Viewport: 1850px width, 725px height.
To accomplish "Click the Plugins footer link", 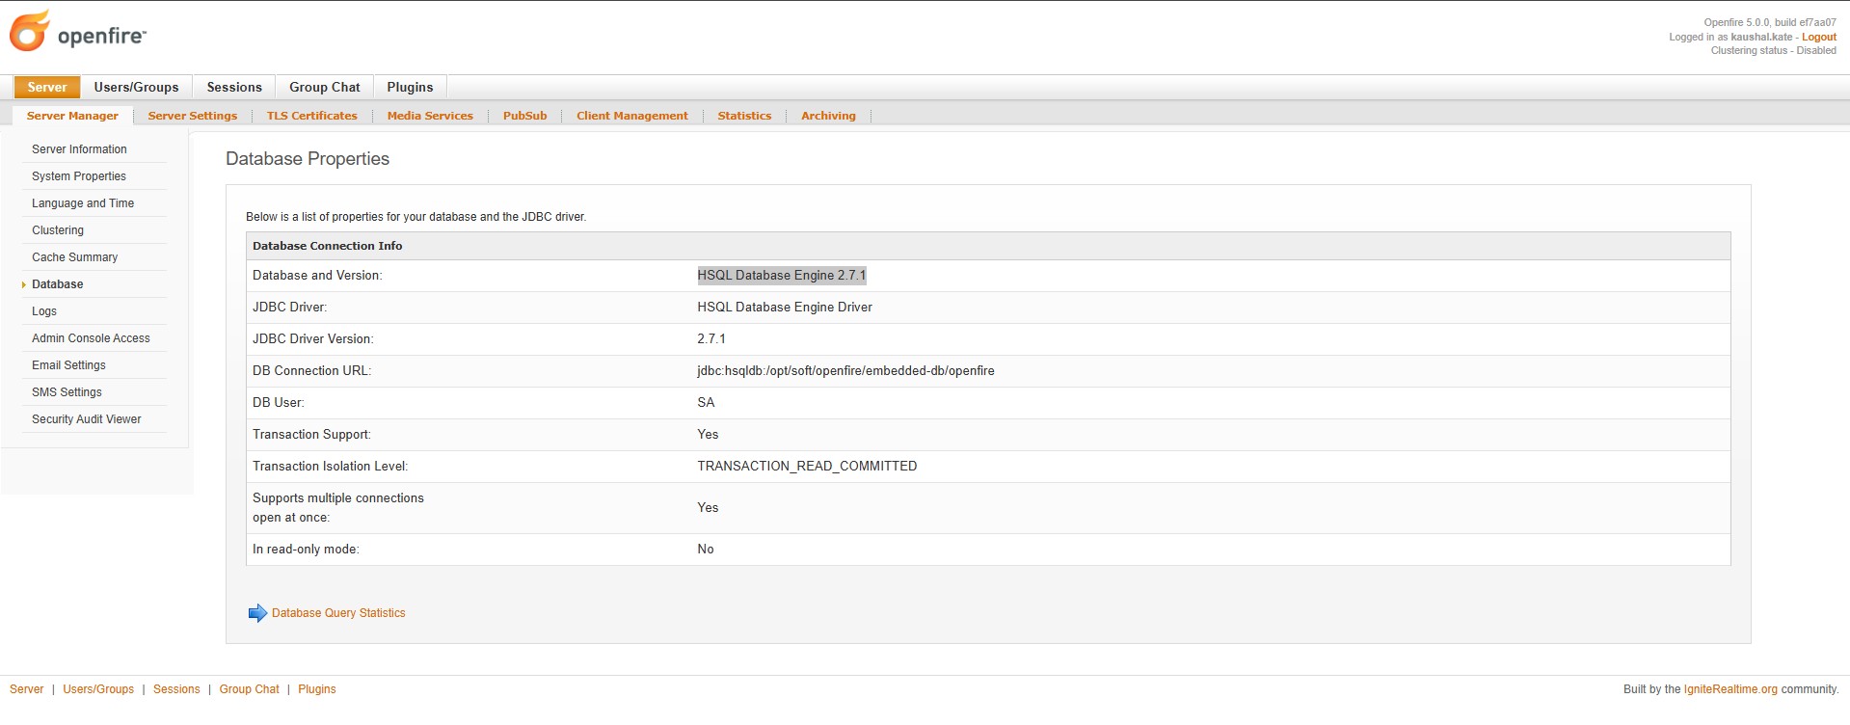I will point(316,689).
